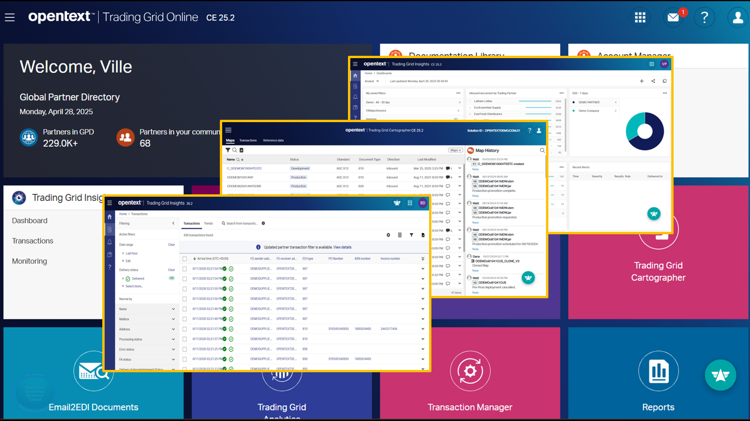Open BD user avatar in Insights 26.2
The image size is (750, 421).
tap(422, 203)
